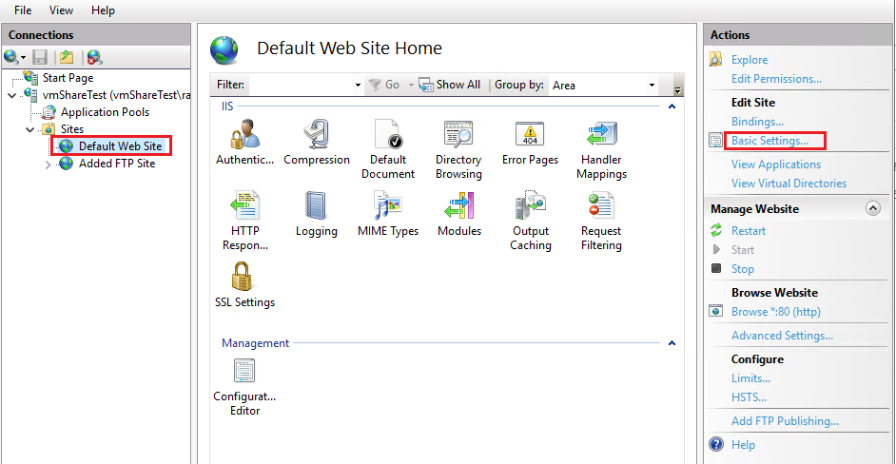Expand the Added FTP Site node
The height and width of the screenshot is (464, 896).
click(49, 164)
